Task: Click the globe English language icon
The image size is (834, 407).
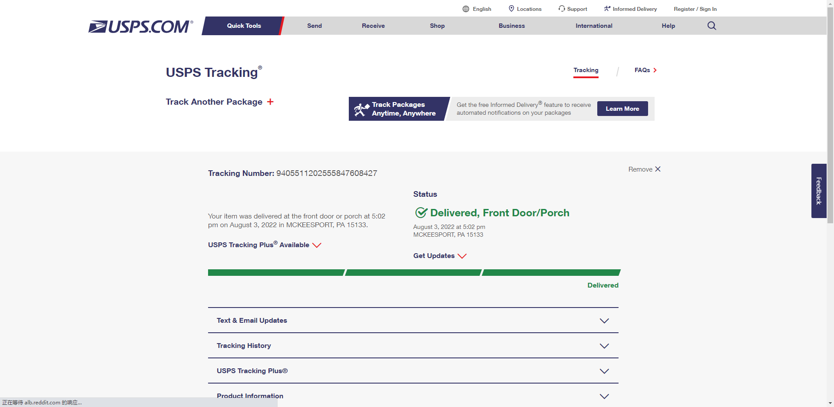Action: click(x=466, y=9)
